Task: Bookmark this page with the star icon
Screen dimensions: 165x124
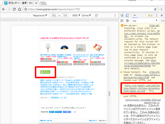Action: 155,9
